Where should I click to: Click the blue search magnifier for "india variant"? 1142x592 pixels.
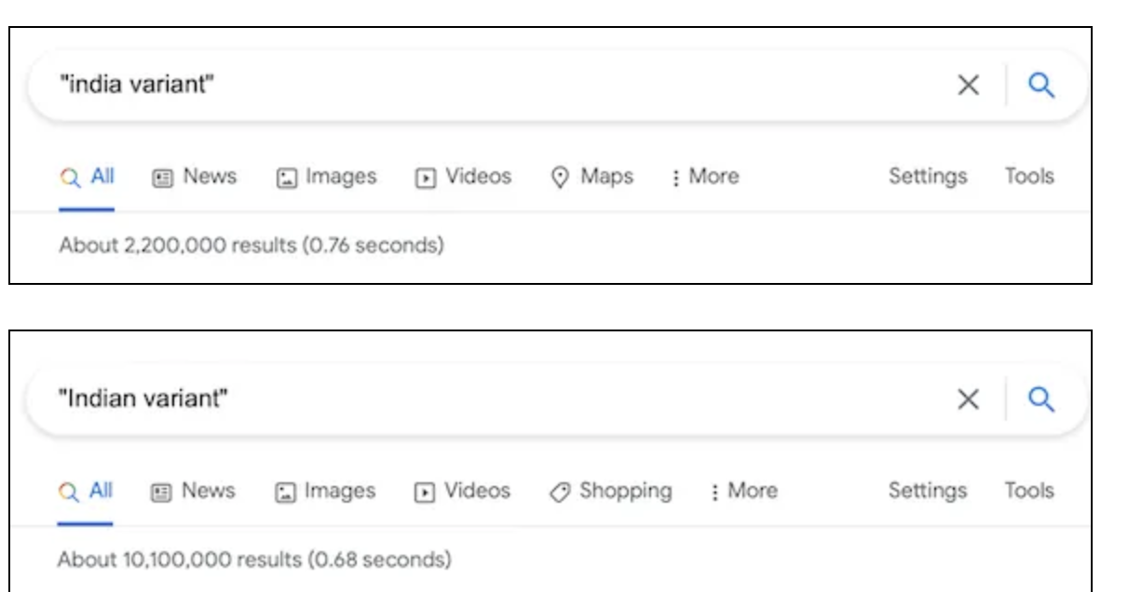[1041, 85]
